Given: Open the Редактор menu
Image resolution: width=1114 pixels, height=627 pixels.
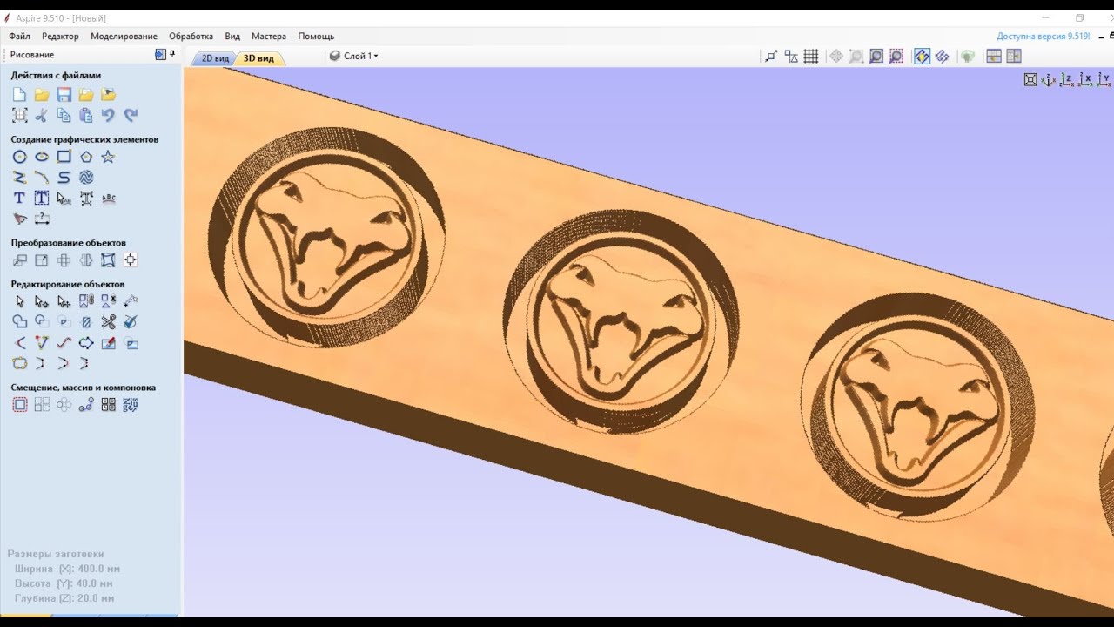Looking at the screenshot, I should tap(60, 37).
